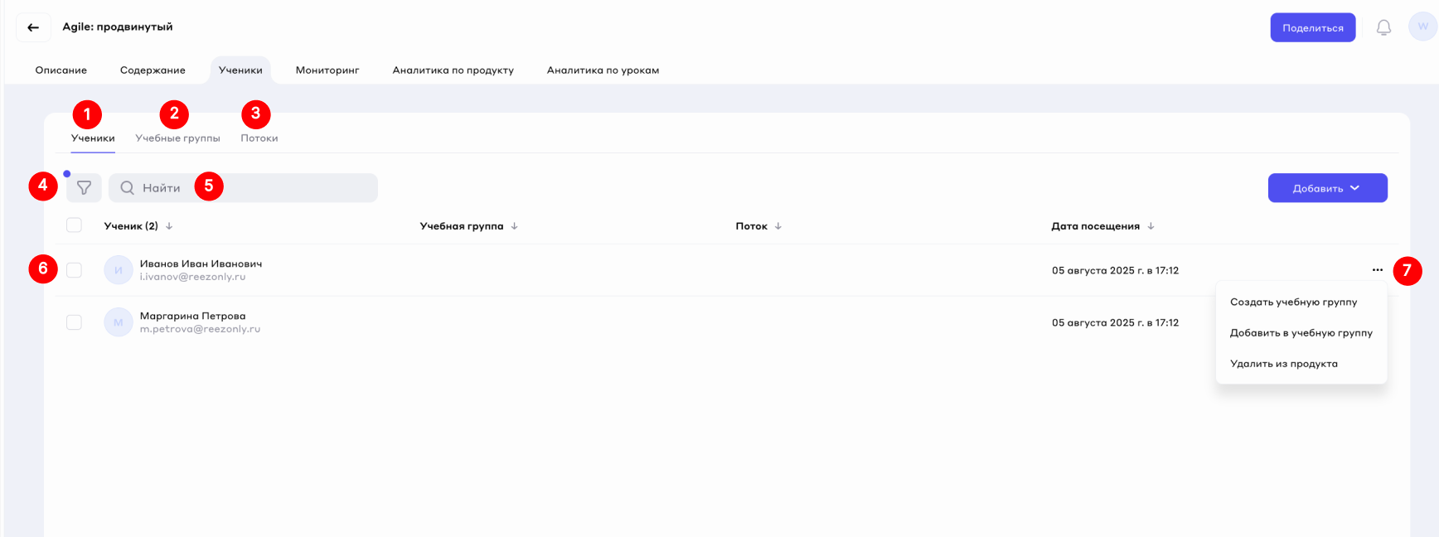Screen dimensions: 1439x537
Task: Sort by Учебная группа column arrow
Action: 514,226
